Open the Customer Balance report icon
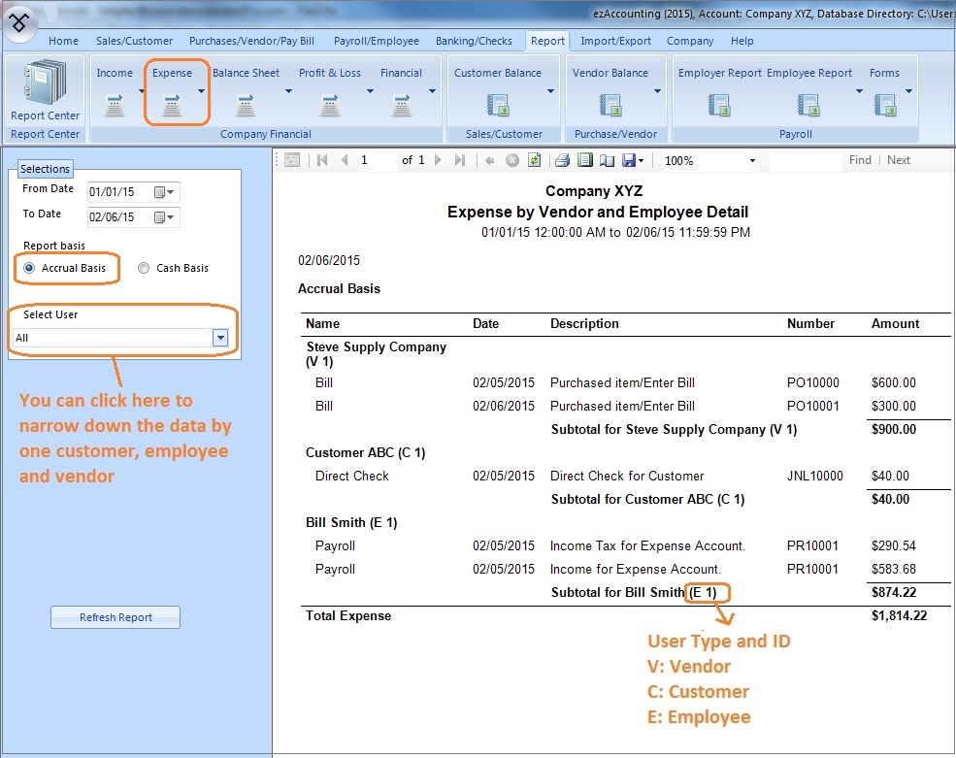 coord(498,104)
